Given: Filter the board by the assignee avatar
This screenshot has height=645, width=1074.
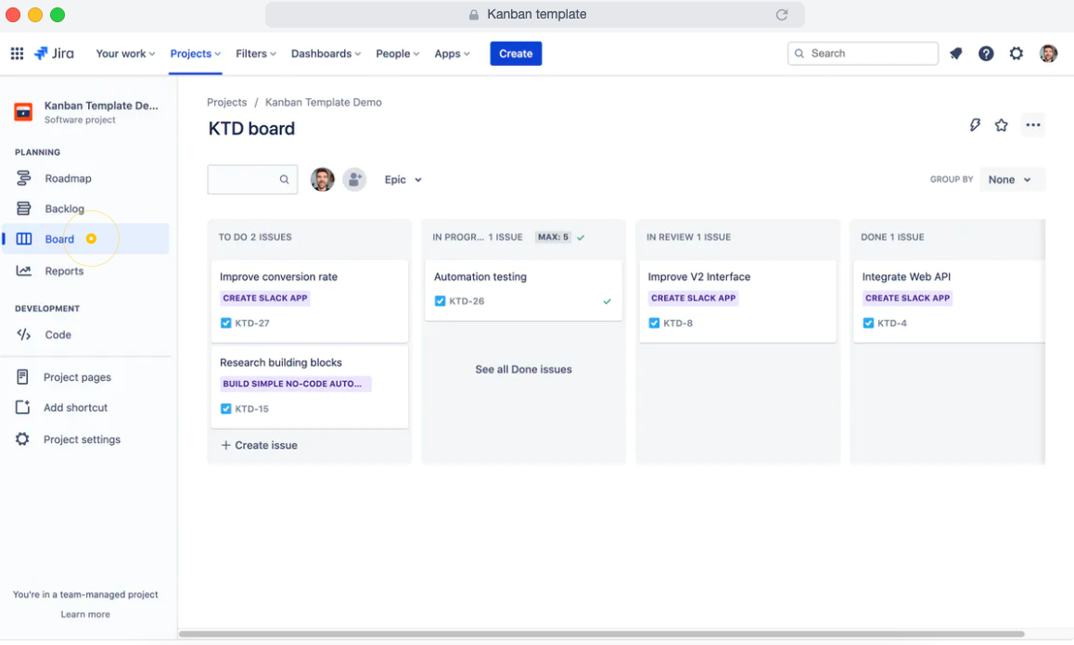Looking at the screenshot, I should tap(323, 180).
